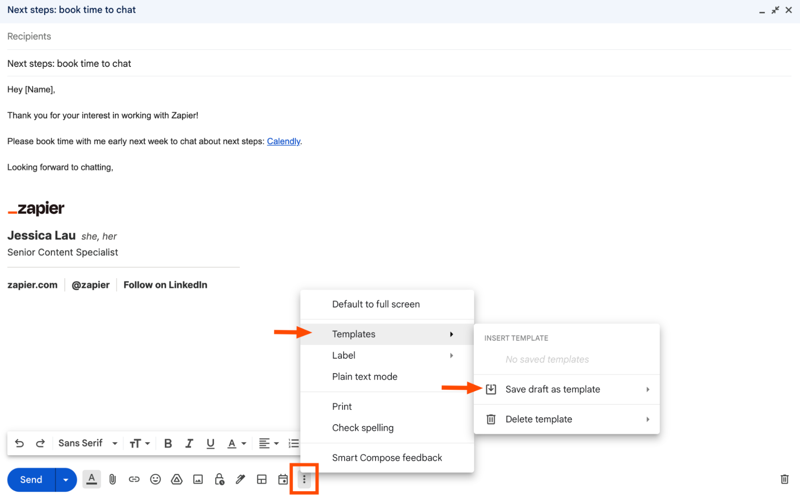Click the blue Send button

[x=31, y=480]
